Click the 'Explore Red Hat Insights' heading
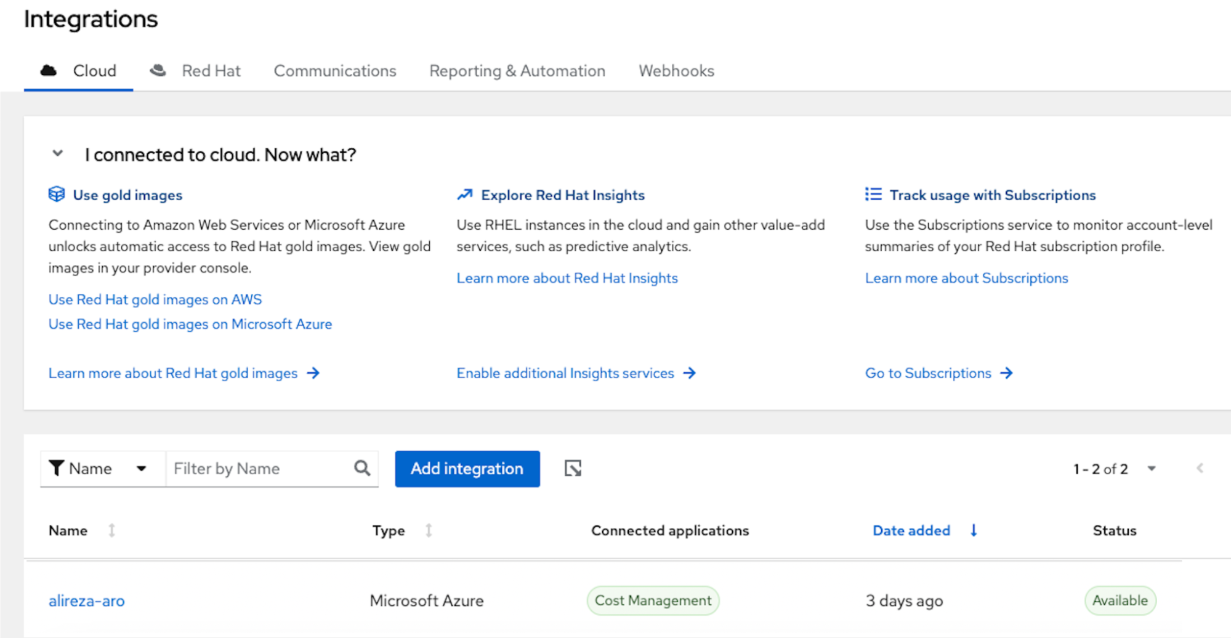Screen dimensions: 1231x638 563,195
